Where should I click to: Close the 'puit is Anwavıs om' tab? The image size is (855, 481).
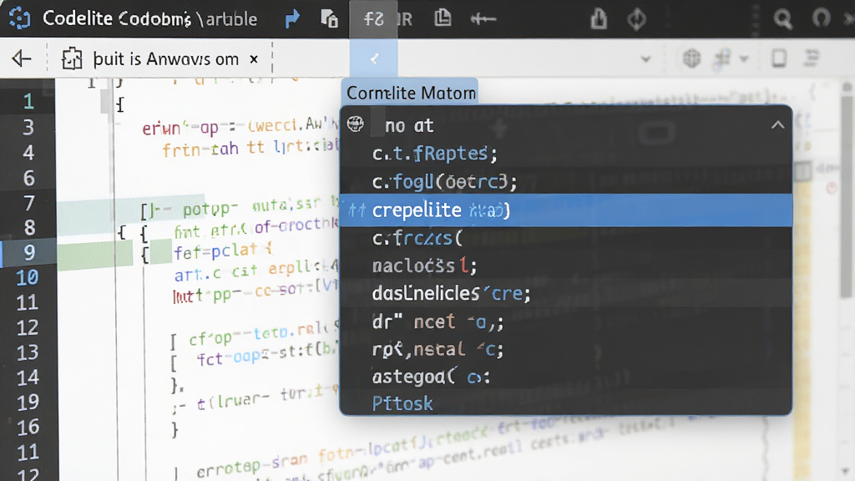[x=254, y=59]
